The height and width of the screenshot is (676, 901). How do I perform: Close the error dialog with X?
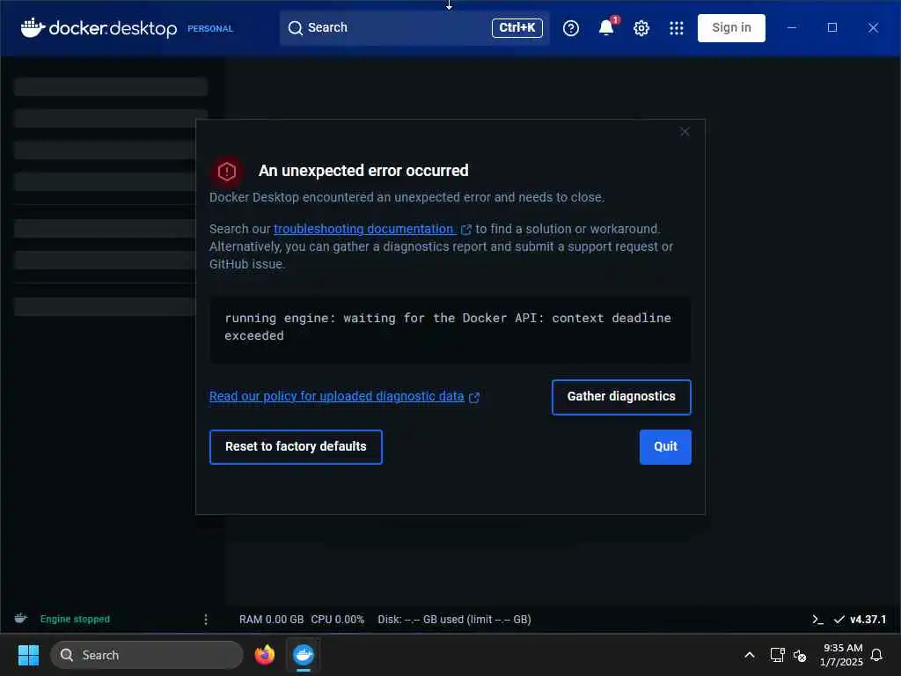(685, 132)
